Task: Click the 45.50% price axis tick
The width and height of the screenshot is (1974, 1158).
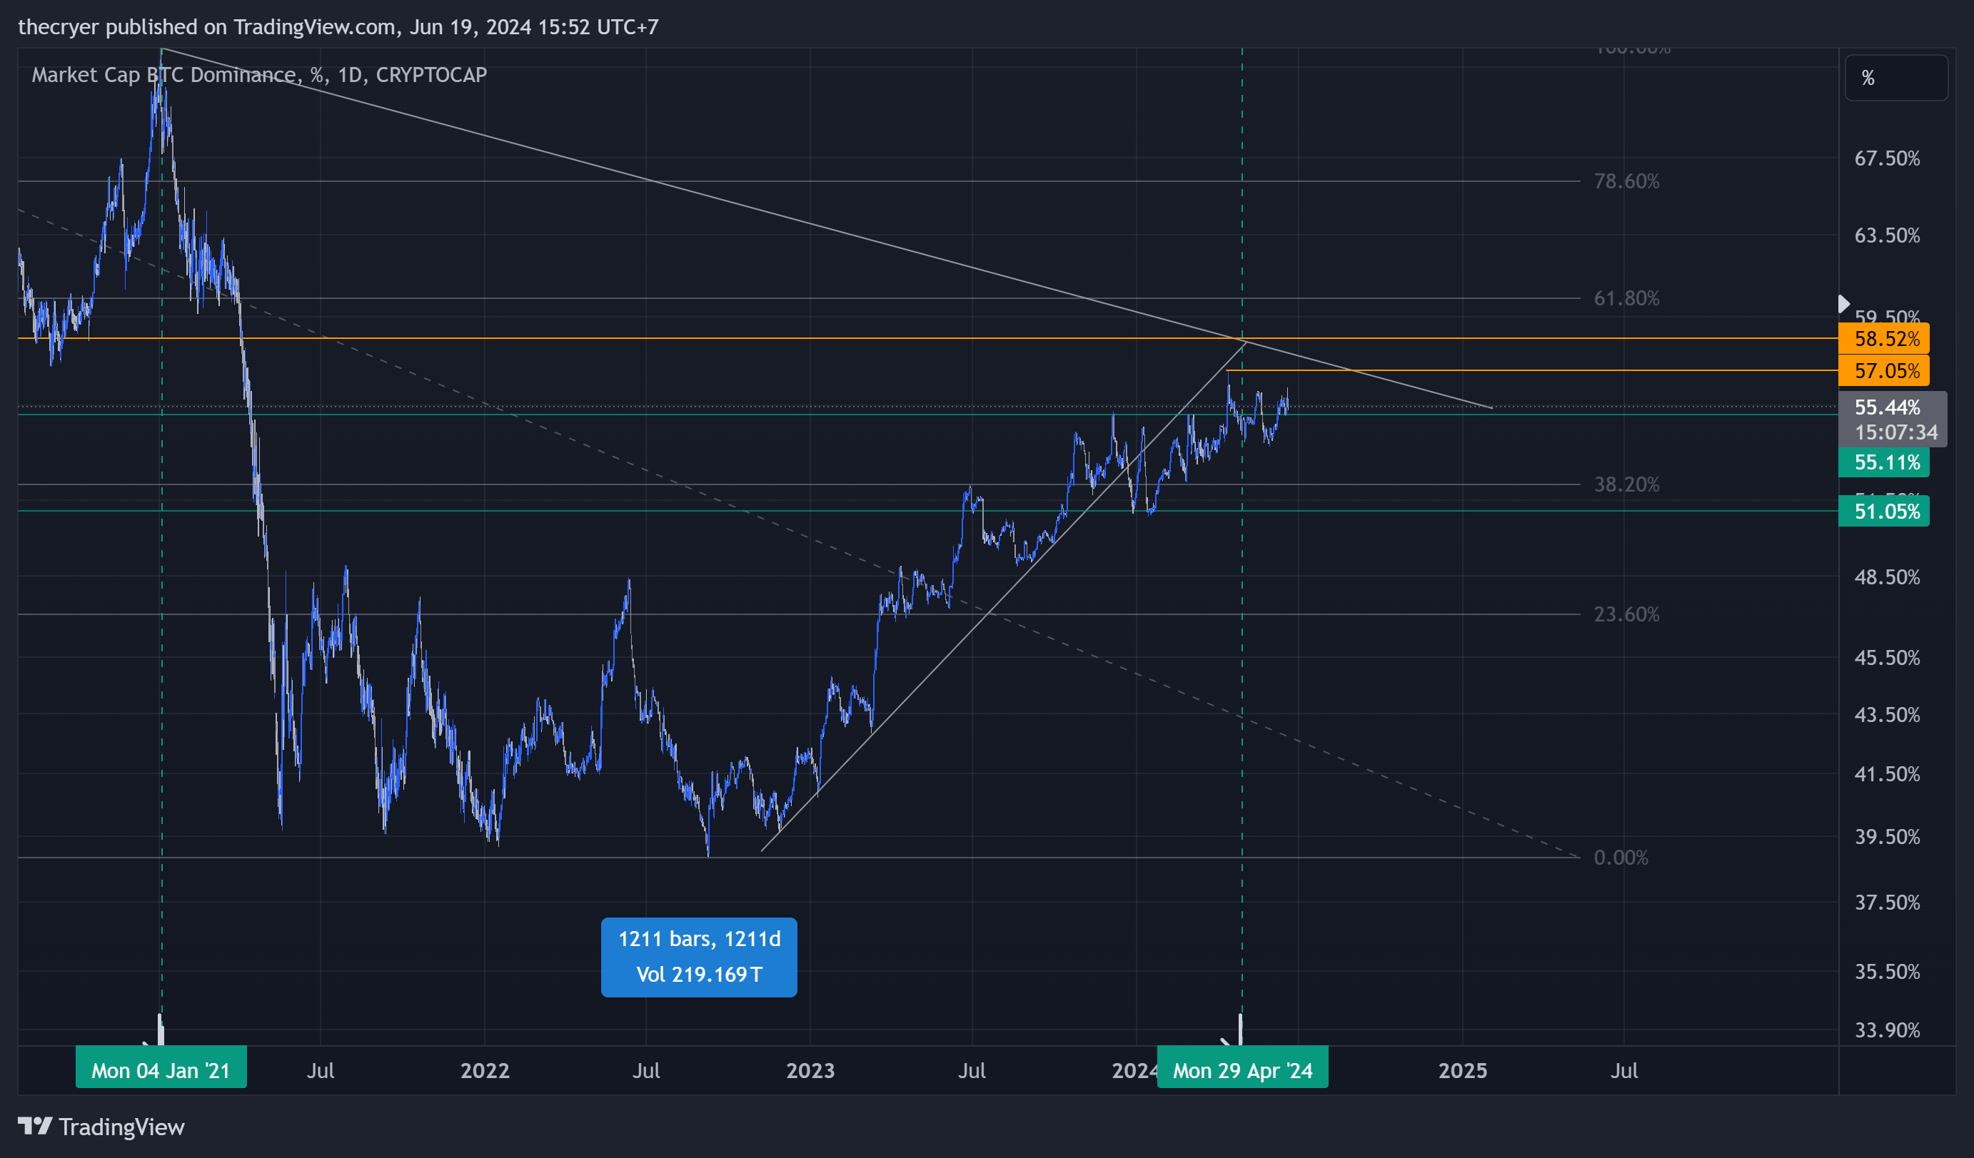Action: [1886, 658]
